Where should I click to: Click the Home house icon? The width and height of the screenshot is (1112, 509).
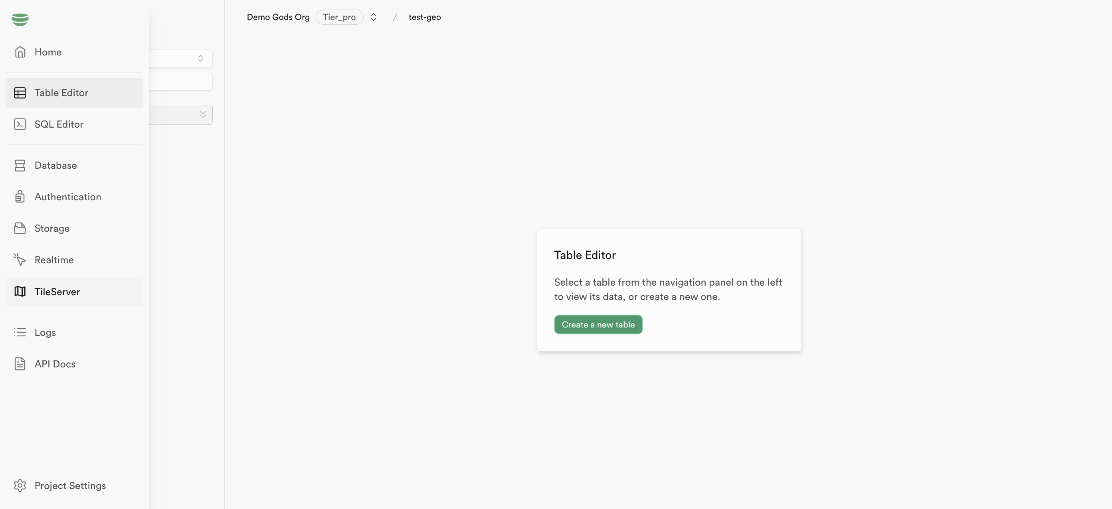click(20, 52)
